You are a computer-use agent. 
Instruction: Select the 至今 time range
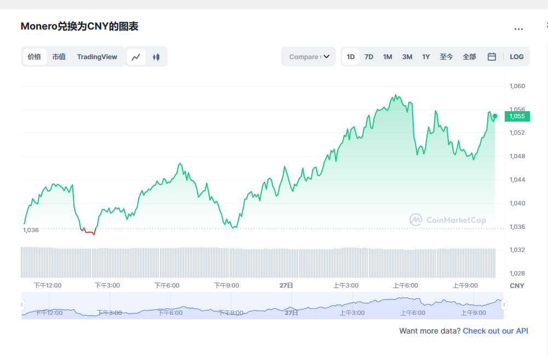tap(446, 56)
